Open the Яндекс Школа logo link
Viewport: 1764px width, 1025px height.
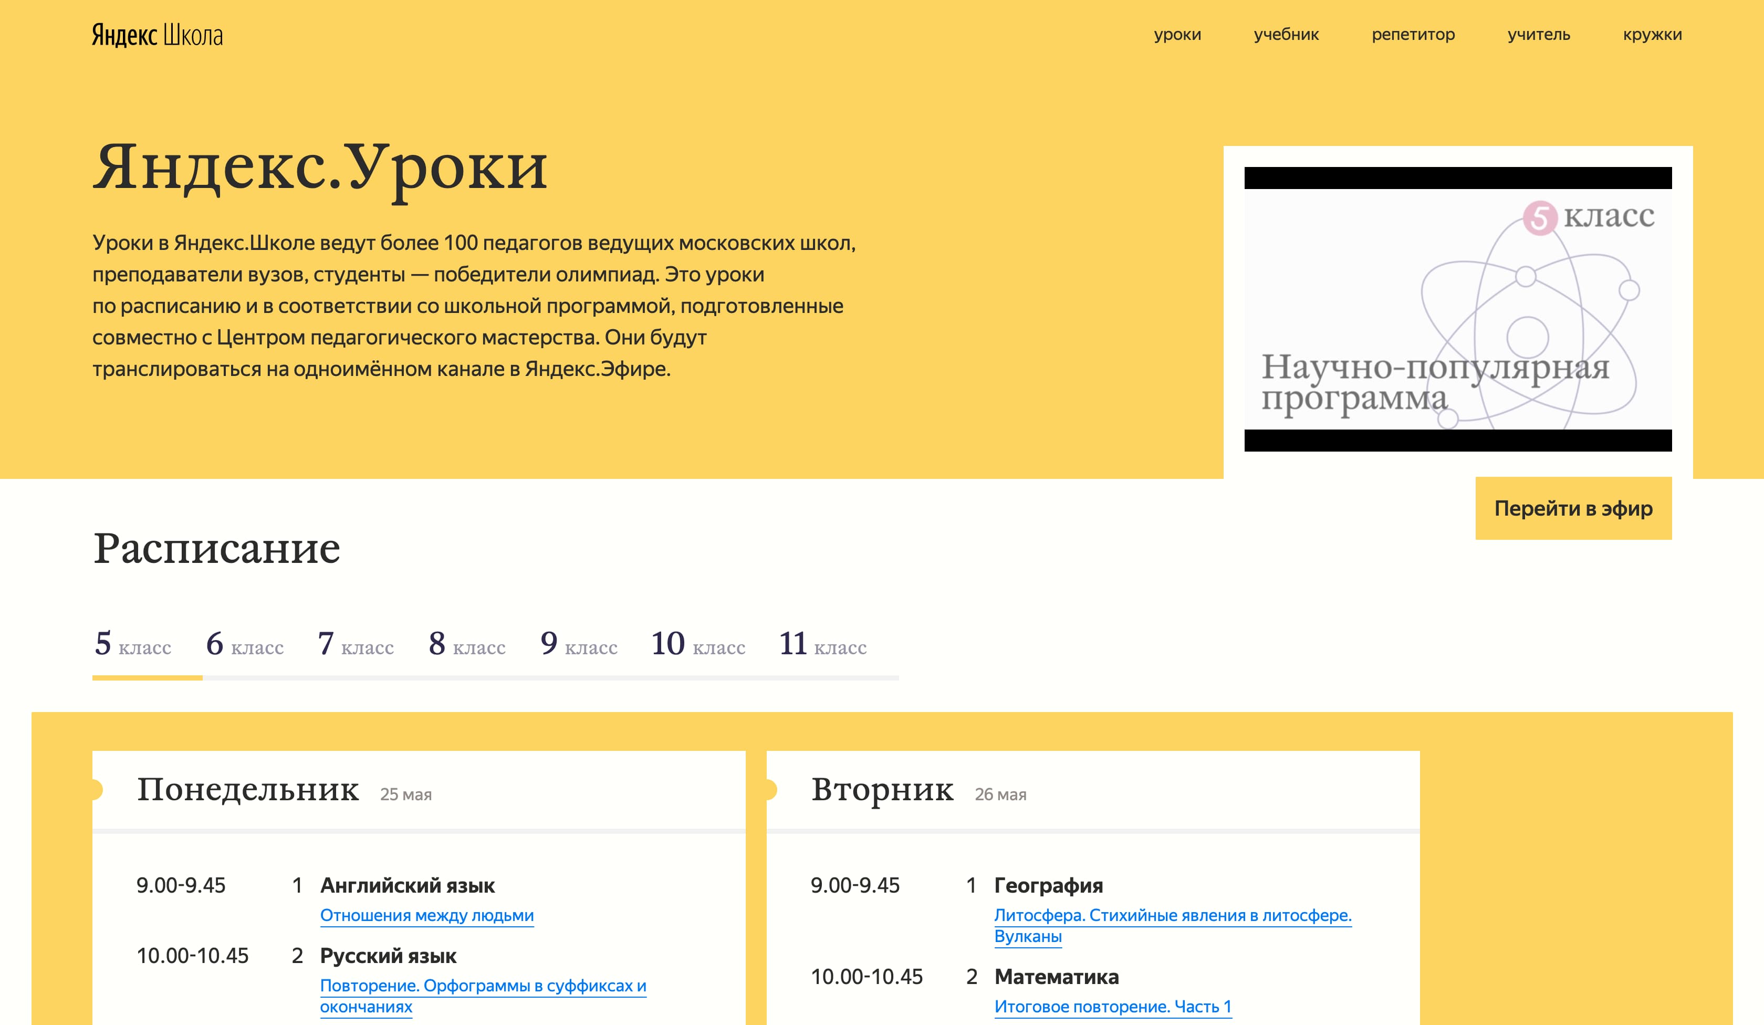(158, 34)
